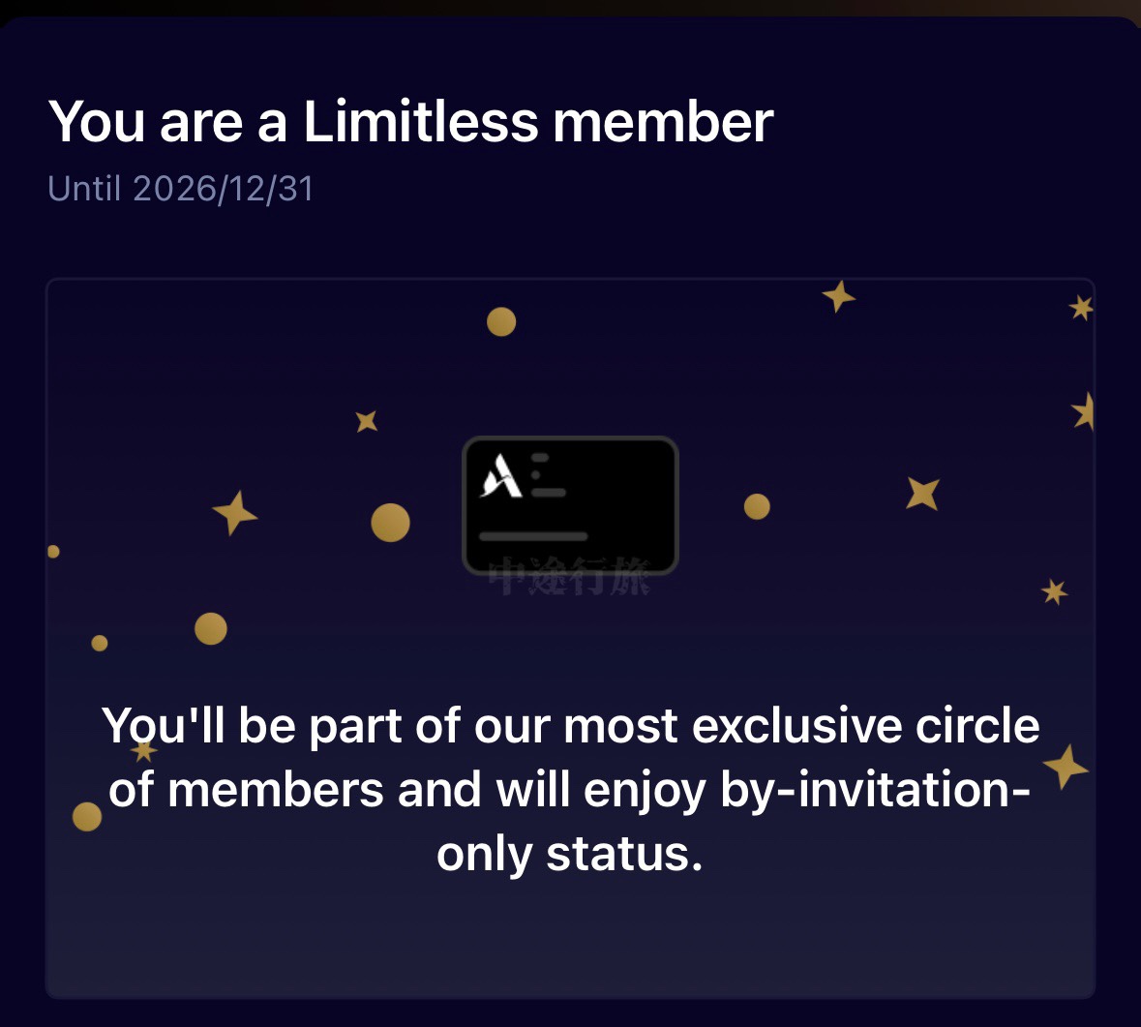The width and height of the screenshot is (1141, 1027).
Task: Tap the large gold circle left of the card
Action: pos(391,523)
